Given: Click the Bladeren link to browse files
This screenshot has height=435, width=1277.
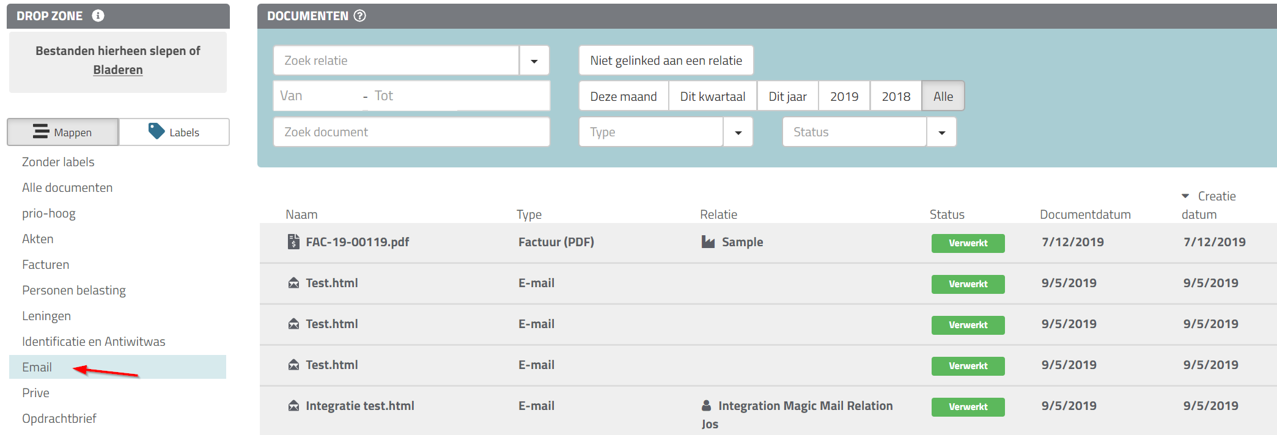Looking at the screenshot, I should coord(118,70).
